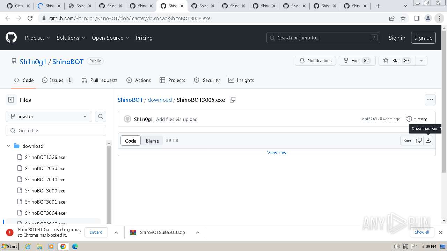The height and width of the screenshot is (251, 447).
Task: Open the Sh1n0g1 commit author avatar
Action: [x=127, y=119]
